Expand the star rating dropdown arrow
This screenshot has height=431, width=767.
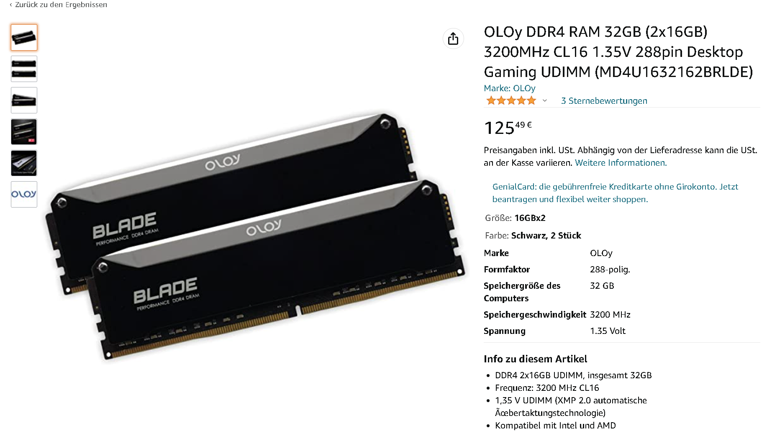pyautogui.click(x=545, y=101)
